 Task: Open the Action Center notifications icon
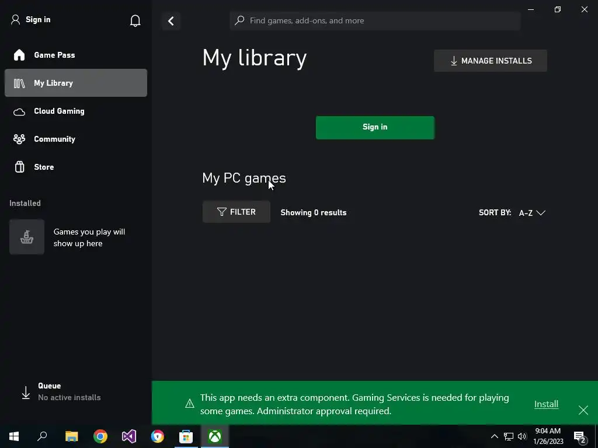pos(580,436)
